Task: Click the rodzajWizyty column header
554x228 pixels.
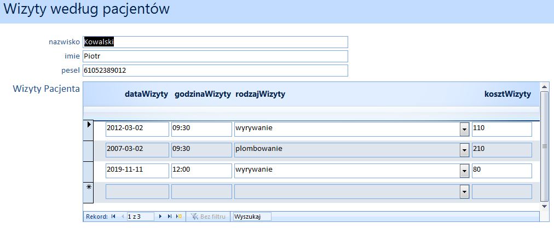Action: 261,94
